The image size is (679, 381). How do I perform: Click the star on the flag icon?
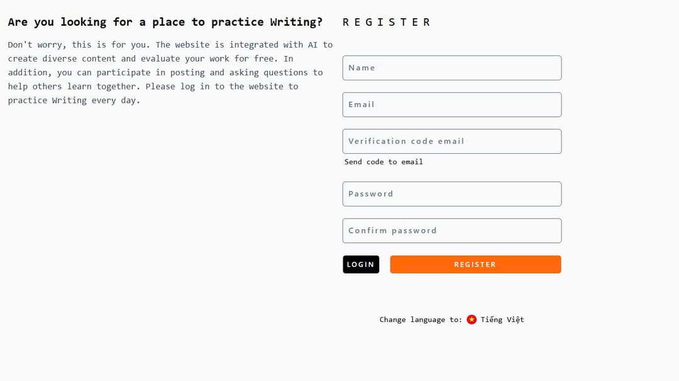pyautogui.click(x=472, y=319)
